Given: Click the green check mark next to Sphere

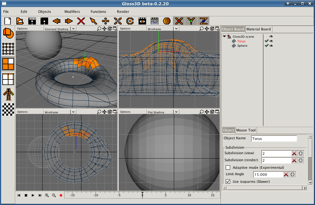Looking at the screenshot, I should click(x=267, y=46).
